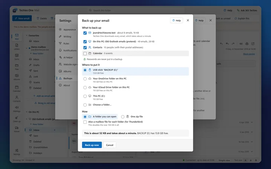Collapse the On this PC section
Viewport: 271px width, 169px height.
(x=27, y=112)
